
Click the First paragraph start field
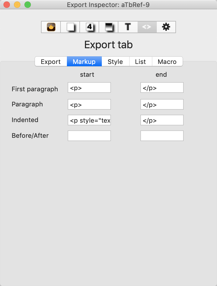pyautogui.click(x=89, y=87)
